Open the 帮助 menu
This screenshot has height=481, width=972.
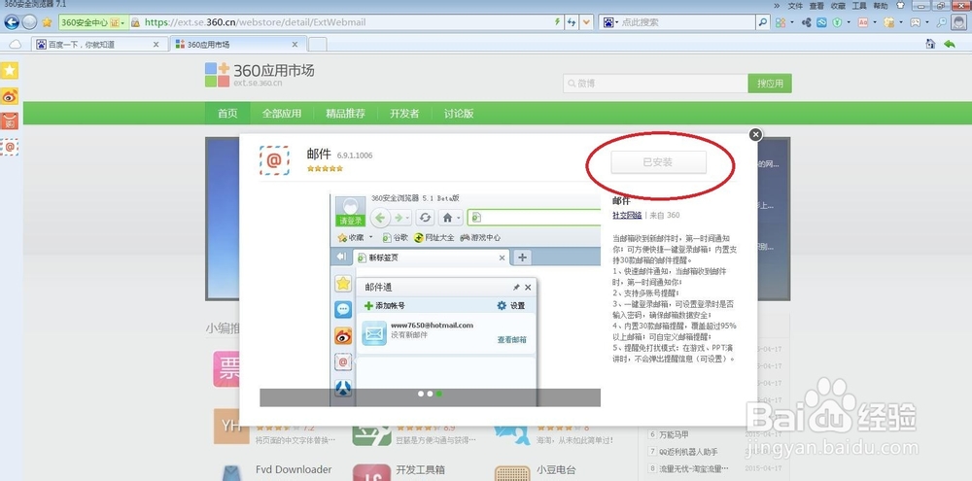pyautogui.click(x=881, y=6)
